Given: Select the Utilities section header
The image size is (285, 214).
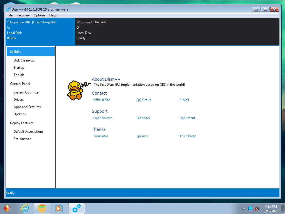Looking at the screenshot, I should [x=31, y=51].
